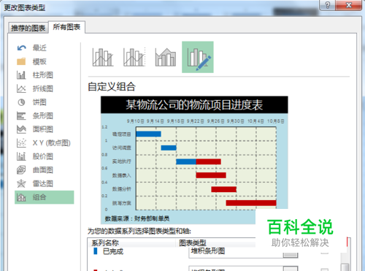Pick the XY (散点图) scatter category
The image size is (365, 271).
(44, 143)
